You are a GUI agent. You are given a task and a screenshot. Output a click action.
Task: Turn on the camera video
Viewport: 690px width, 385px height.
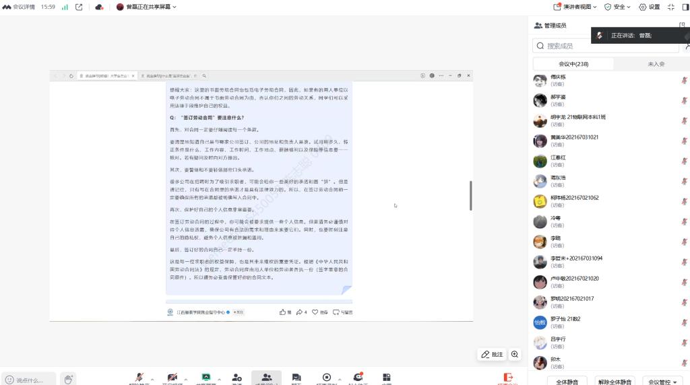point(172,378)
